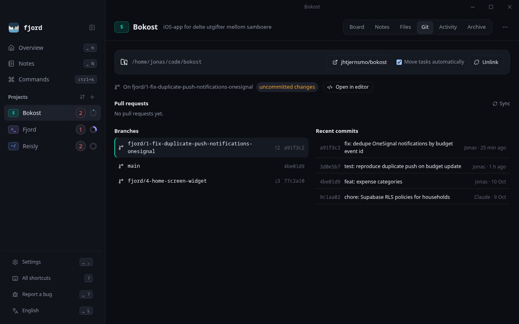Open jhtjernsmo/bokost repository link
The image size is (519, 324).
tap(360, 62)
